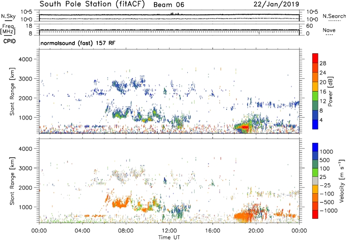Click the '16:00' time axis tick label
This screenshot has height=240, width=346.
[x=212, y=231]
